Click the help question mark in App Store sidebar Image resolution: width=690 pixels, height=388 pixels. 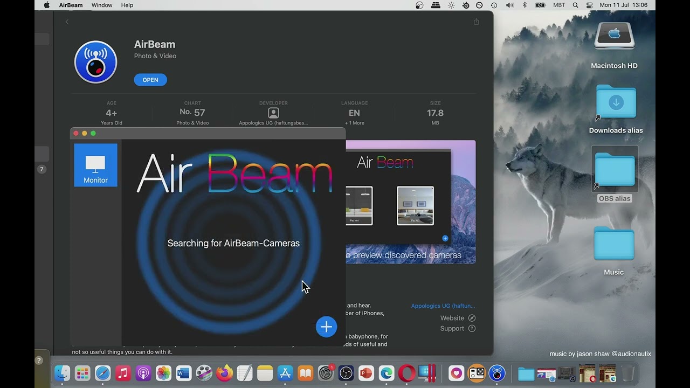click(x=39, y=361)
